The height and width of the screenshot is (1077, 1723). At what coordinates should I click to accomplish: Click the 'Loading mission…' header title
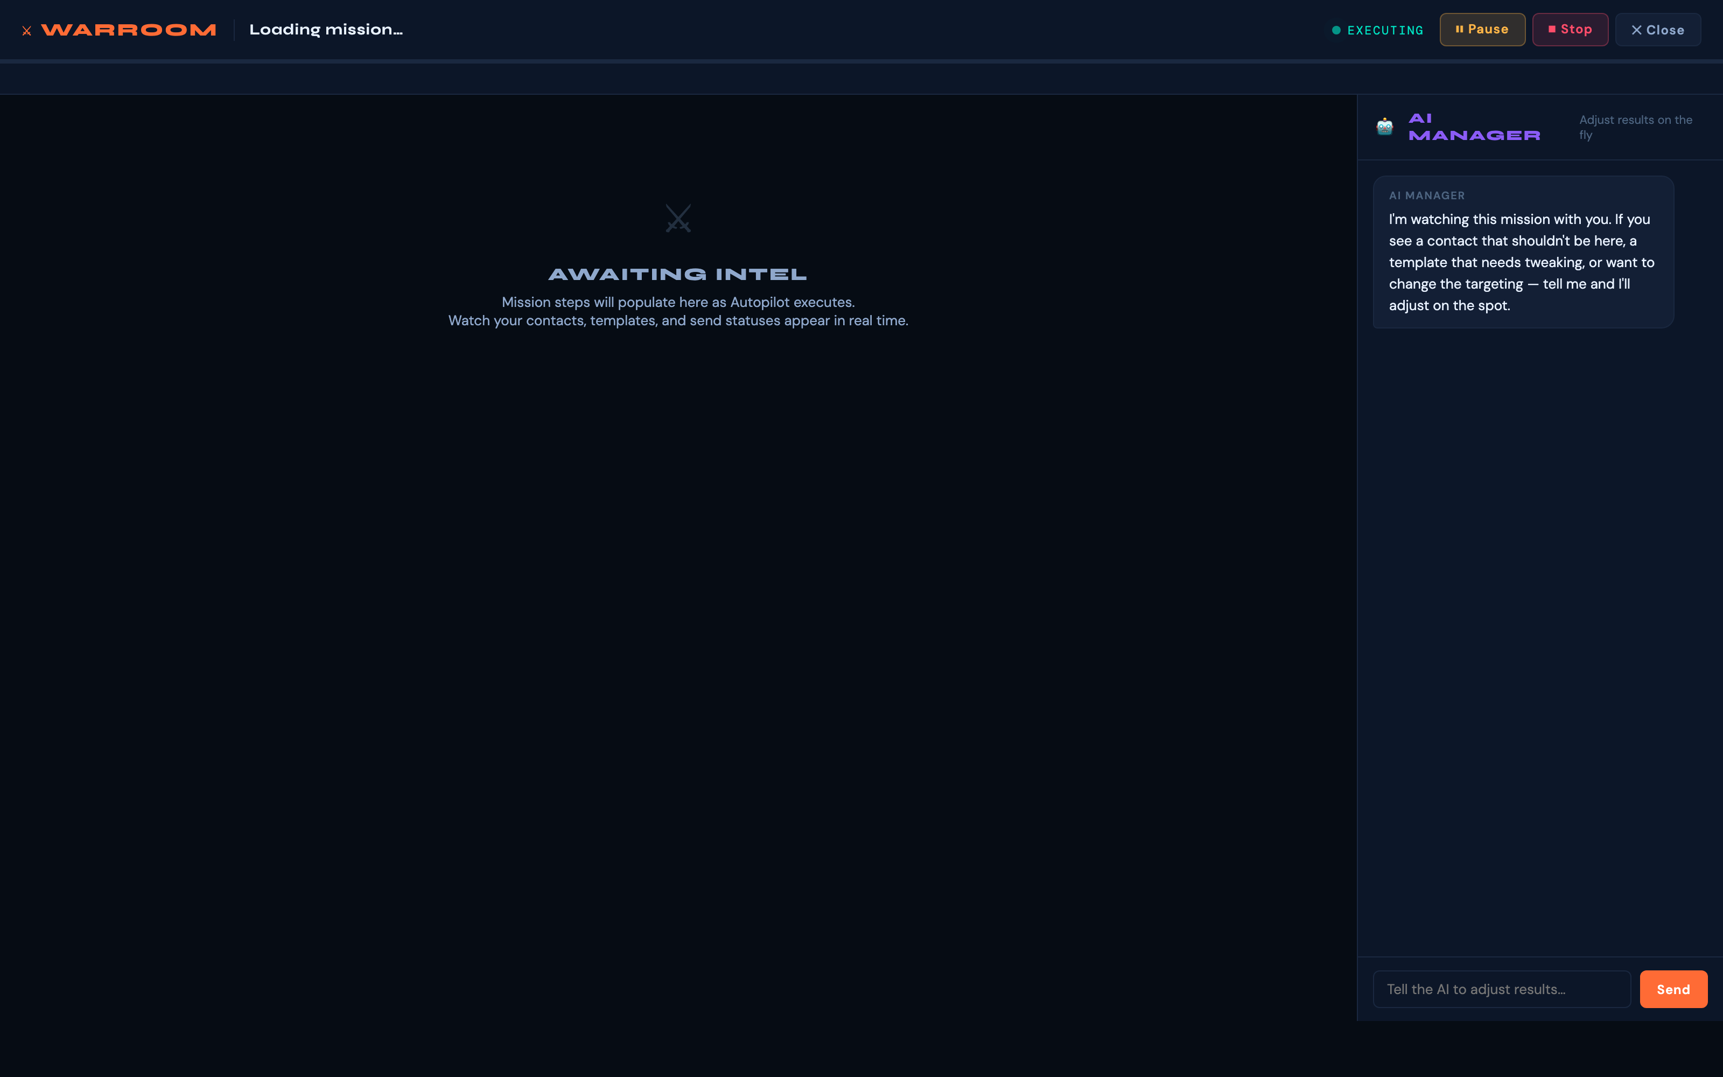(x=326, y=29)
